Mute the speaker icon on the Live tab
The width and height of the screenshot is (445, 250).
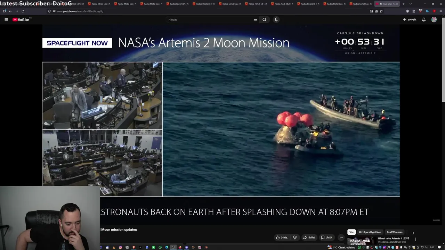tap(381, 4)
